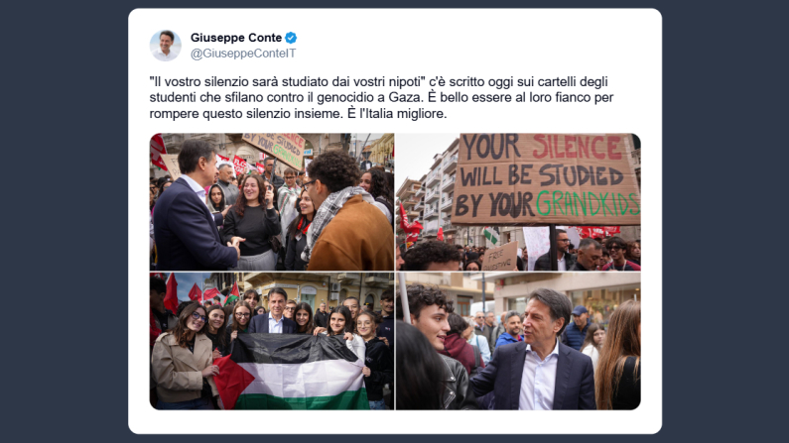
Task: Click the tweet line ending "È l'Italia migliore."
Action: 298,114
